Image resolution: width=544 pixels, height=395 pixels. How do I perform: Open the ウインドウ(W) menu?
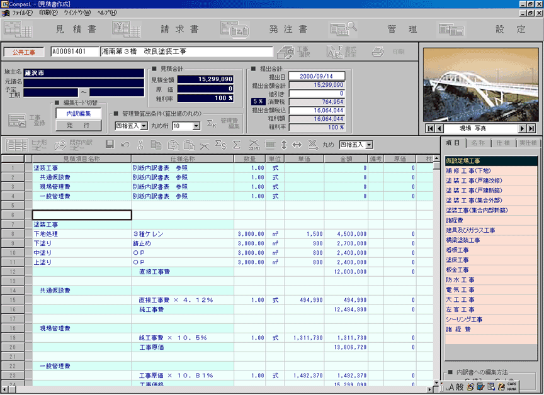tap(77, 13)
